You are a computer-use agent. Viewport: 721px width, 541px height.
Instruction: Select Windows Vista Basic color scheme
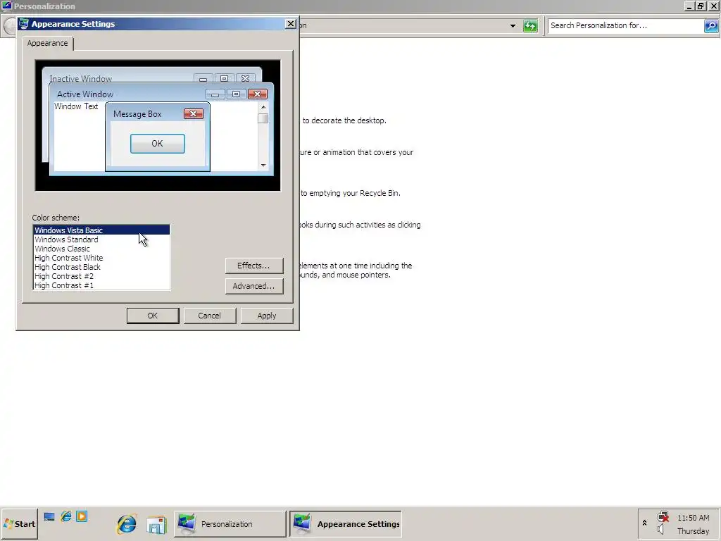[x=101, y=230]
